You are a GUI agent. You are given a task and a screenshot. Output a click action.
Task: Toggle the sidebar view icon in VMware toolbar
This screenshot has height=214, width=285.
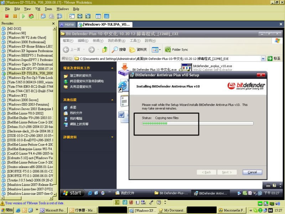[x=72, y=16]
